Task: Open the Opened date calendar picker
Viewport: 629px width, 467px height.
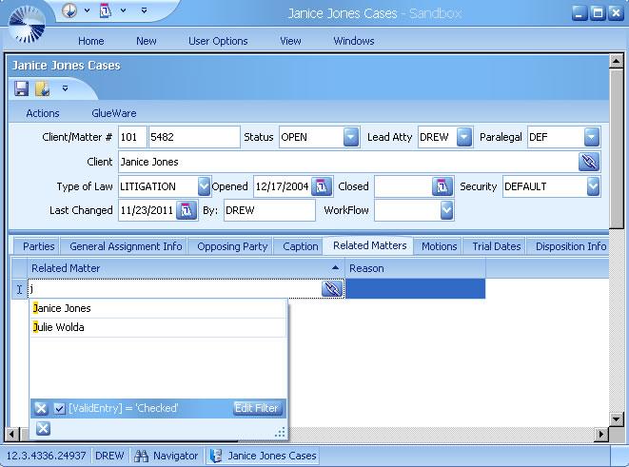Action: tap(322, 186)
